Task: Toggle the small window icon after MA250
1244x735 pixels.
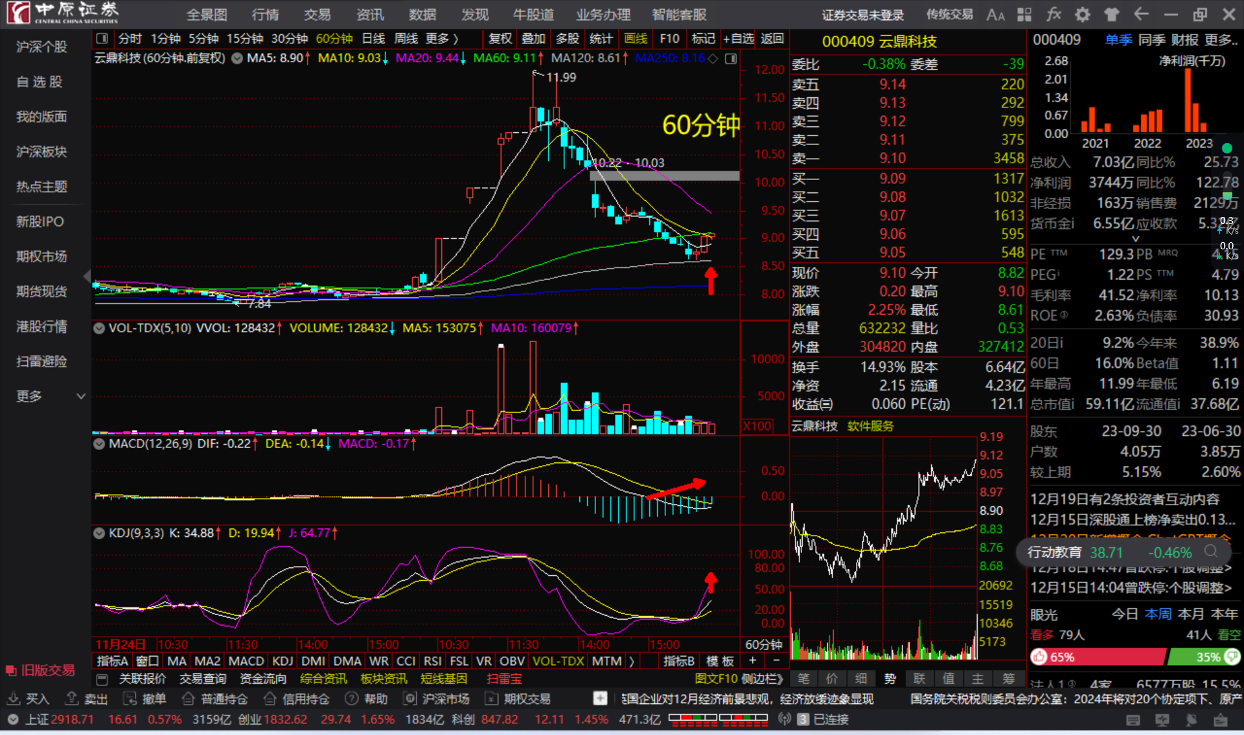Action: click(731, 59)
